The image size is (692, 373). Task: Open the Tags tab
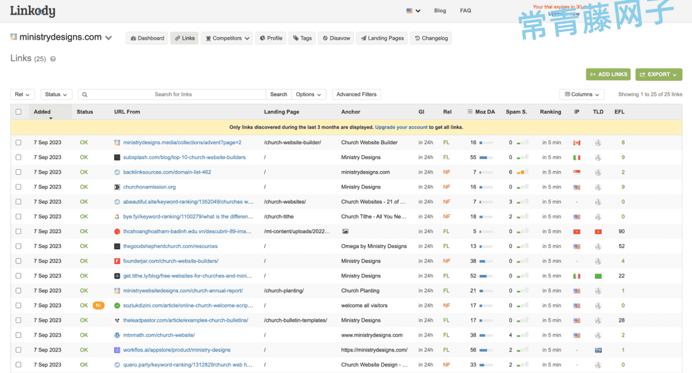302,38
